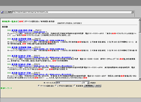Viewport: 141px width, 102px height.
Task: Click the results pane scroll-up arrow
Action: pos(140,20)
